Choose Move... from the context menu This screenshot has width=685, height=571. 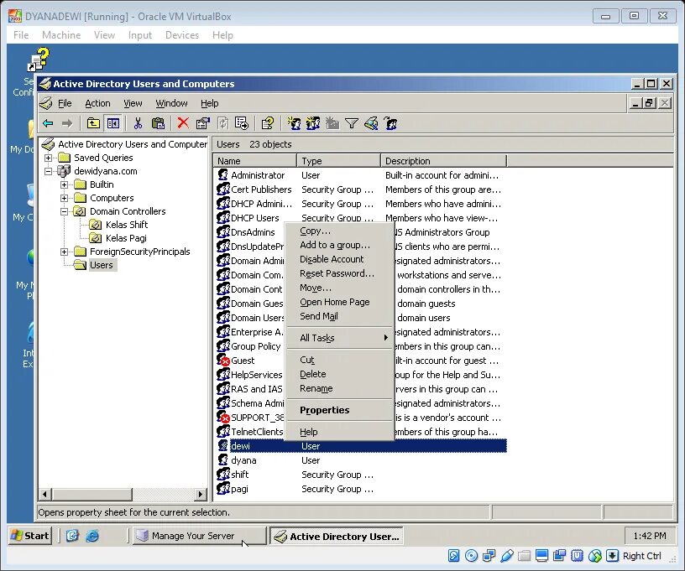(339, 288)
